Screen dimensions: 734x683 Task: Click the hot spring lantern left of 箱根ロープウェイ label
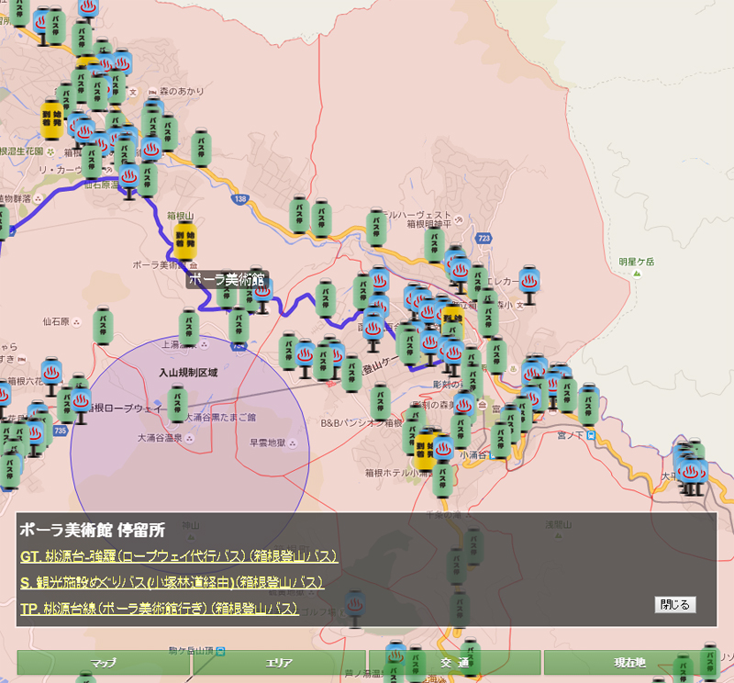pos(81,405)
